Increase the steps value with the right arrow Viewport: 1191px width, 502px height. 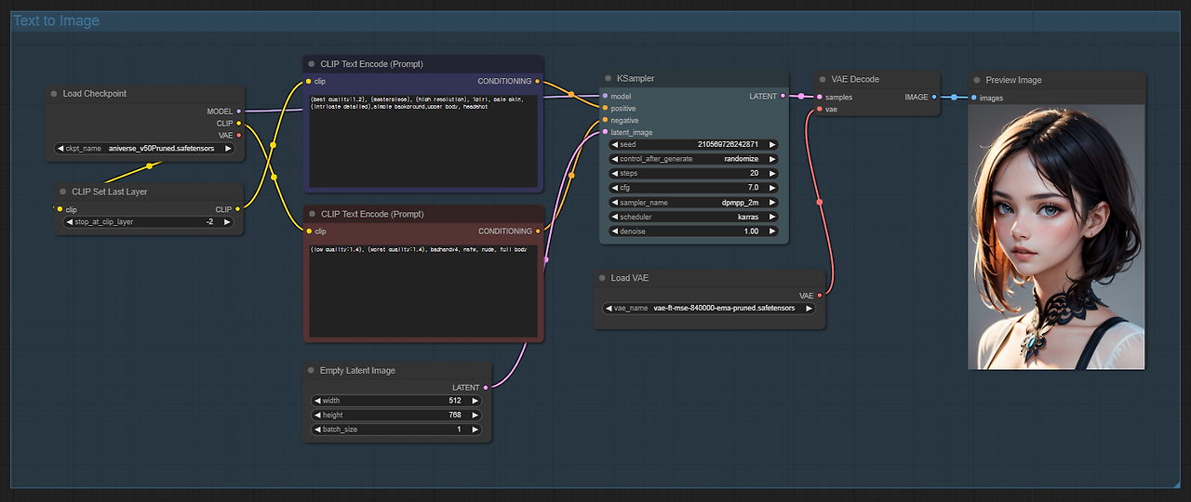[771, 173]
